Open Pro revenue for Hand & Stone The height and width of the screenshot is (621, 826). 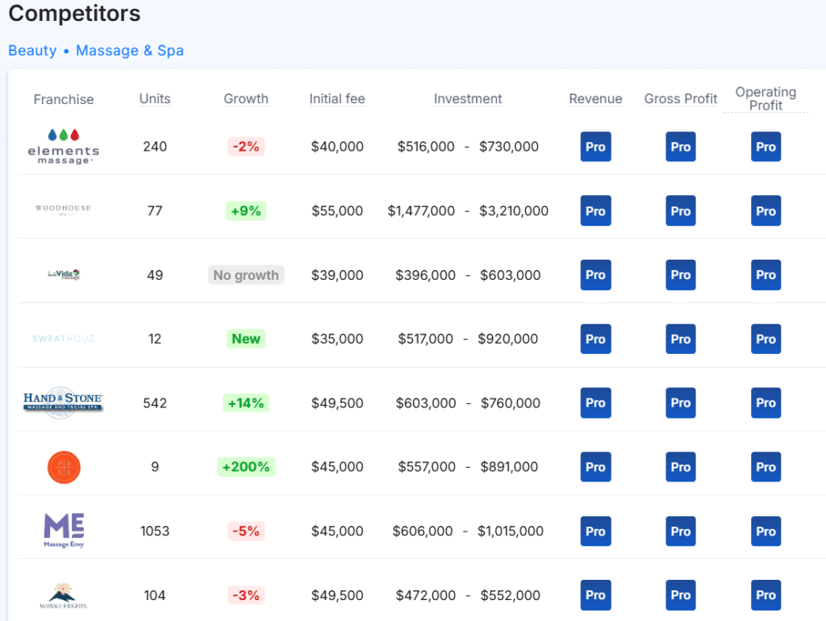coord(596,403)
